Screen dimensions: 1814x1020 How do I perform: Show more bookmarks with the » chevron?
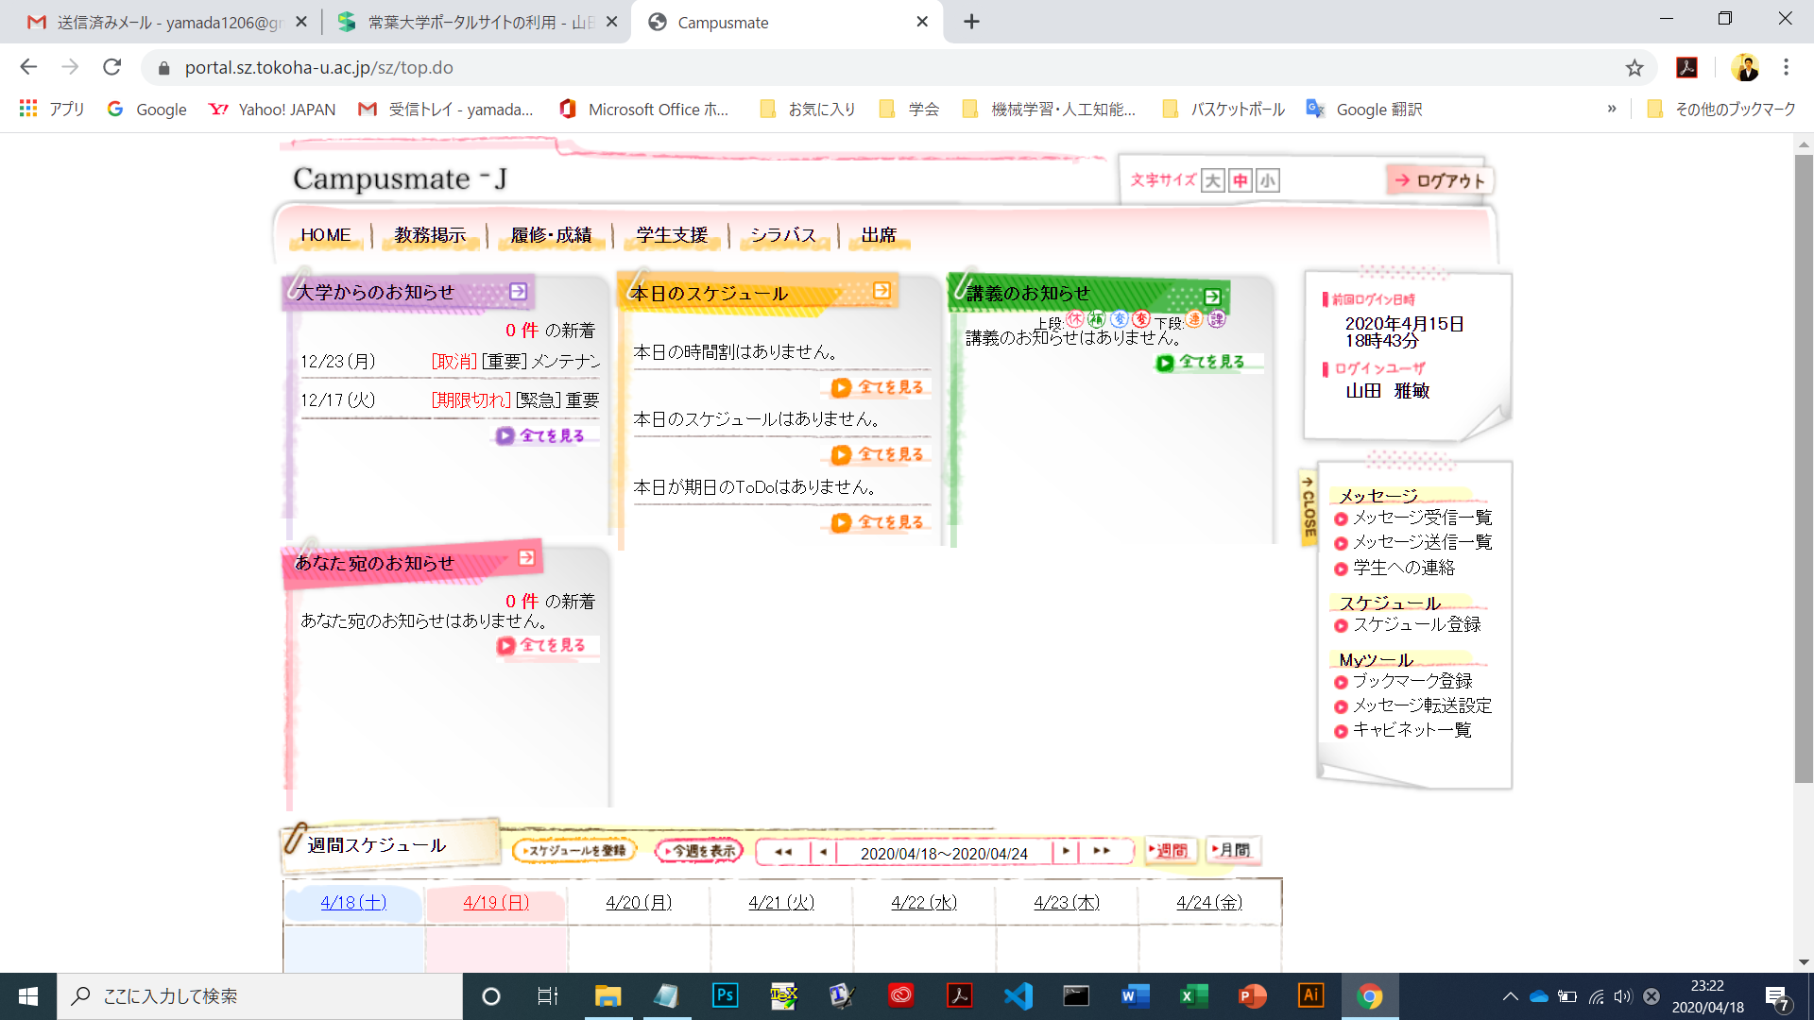tap(1612, 109)
